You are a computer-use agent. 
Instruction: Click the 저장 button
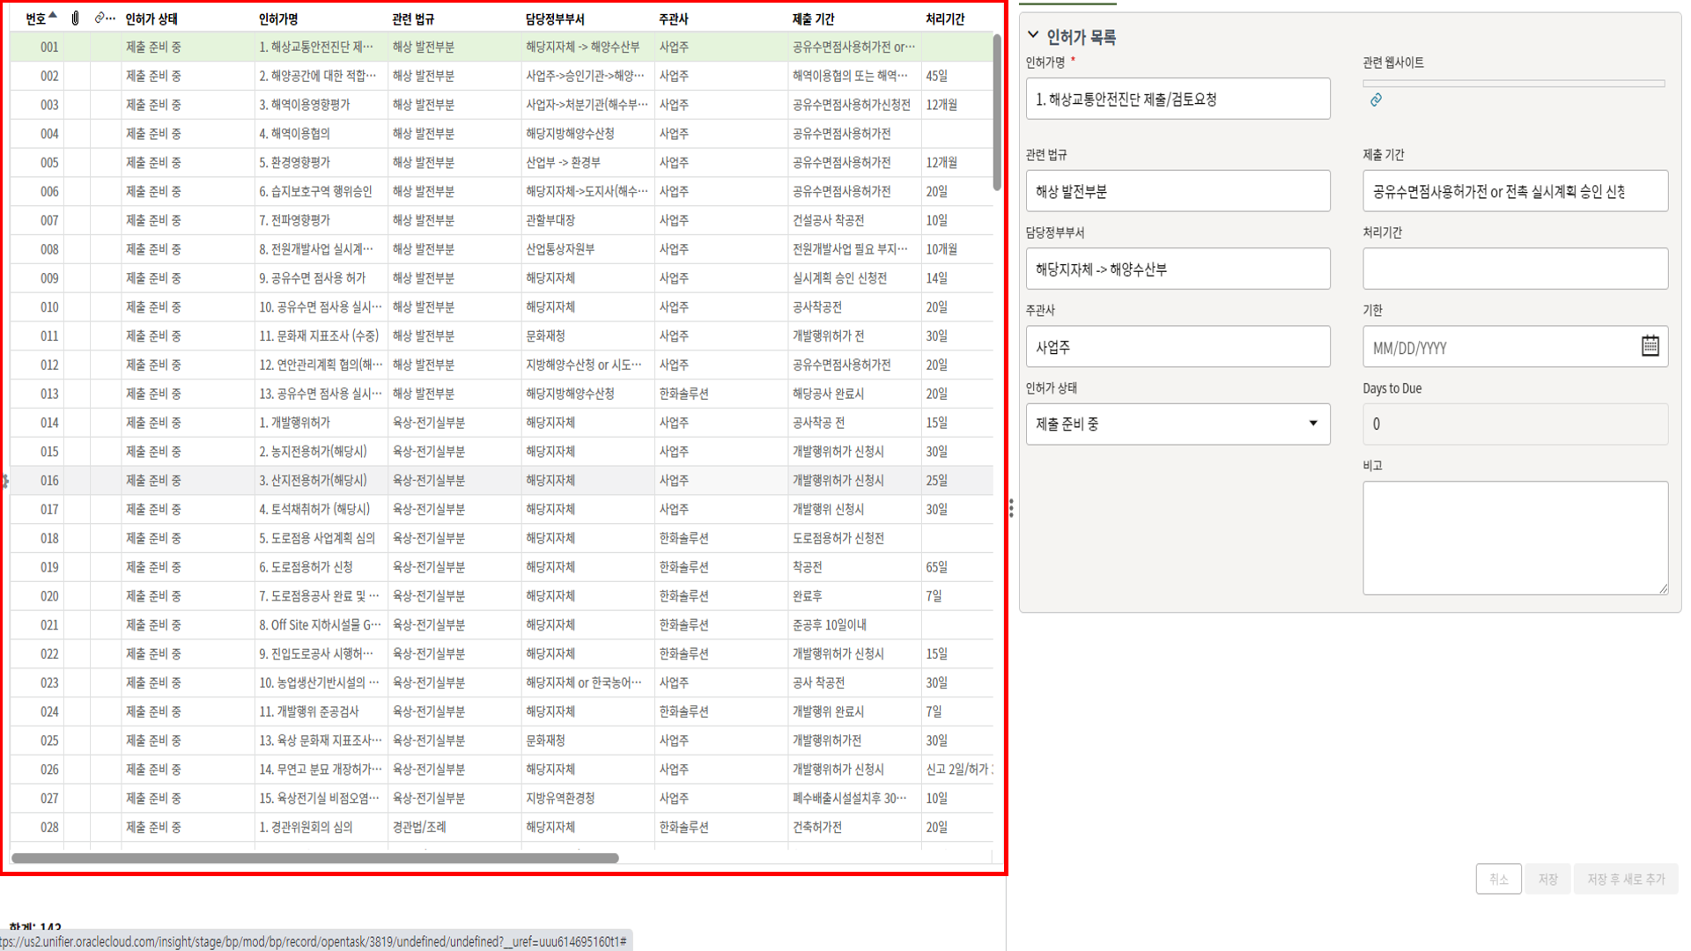1547,879
